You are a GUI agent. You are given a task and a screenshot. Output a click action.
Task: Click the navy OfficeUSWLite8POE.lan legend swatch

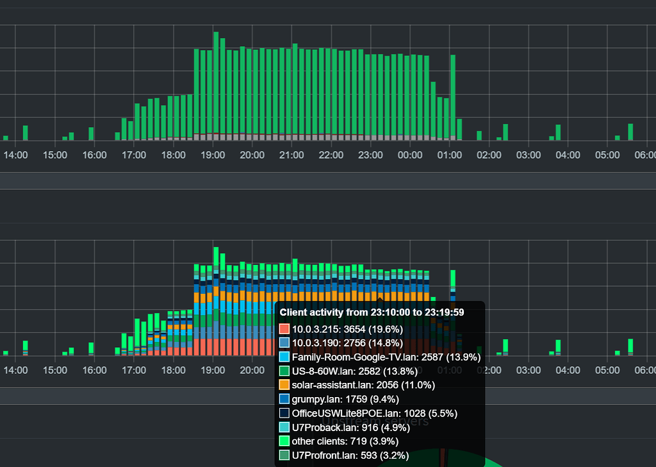pyautogui.click(x=284, y=413)
